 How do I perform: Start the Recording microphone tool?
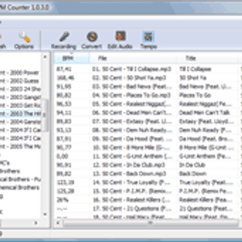pos(64,41)
